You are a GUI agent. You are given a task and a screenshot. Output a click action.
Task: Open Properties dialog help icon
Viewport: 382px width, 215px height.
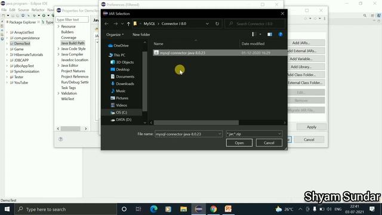[61, 139]
